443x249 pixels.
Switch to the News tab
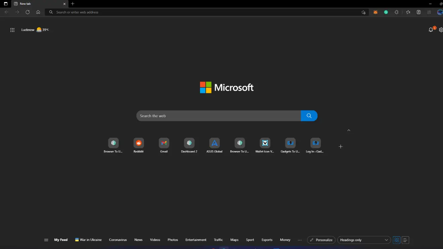pos(138,240)
